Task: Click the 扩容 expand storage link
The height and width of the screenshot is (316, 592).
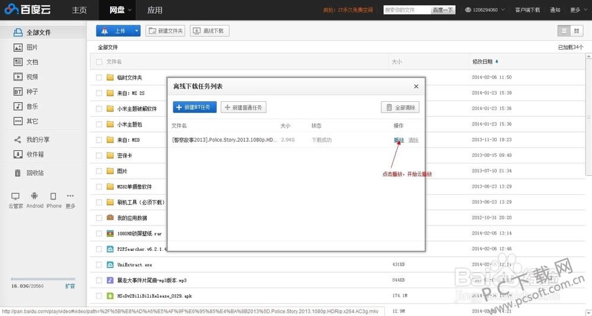Action: 70,286
